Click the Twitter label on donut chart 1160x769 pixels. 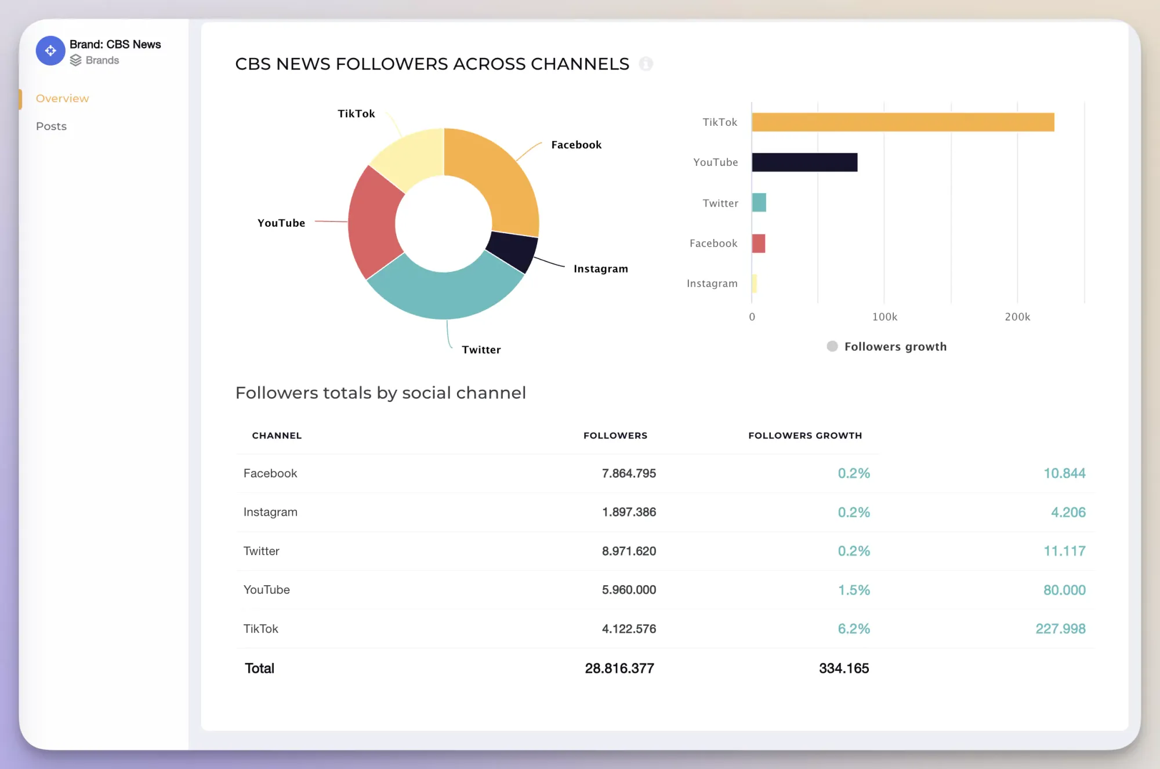[x=481, y=350]
